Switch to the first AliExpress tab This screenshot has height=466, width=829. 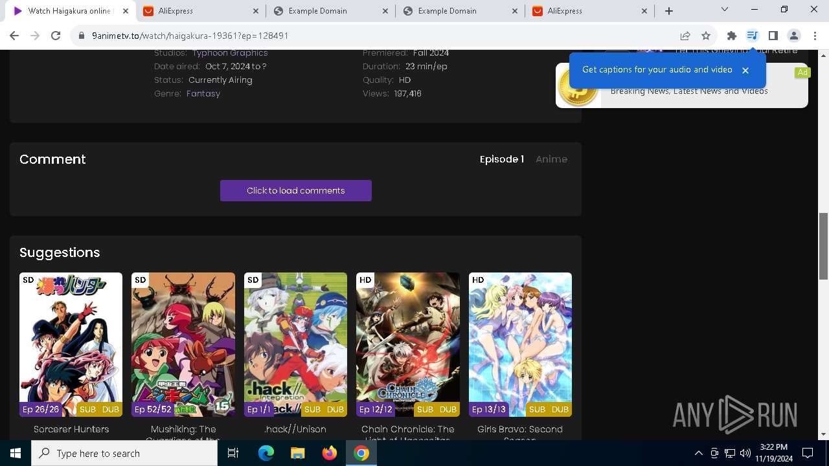(x=200, y=11)
